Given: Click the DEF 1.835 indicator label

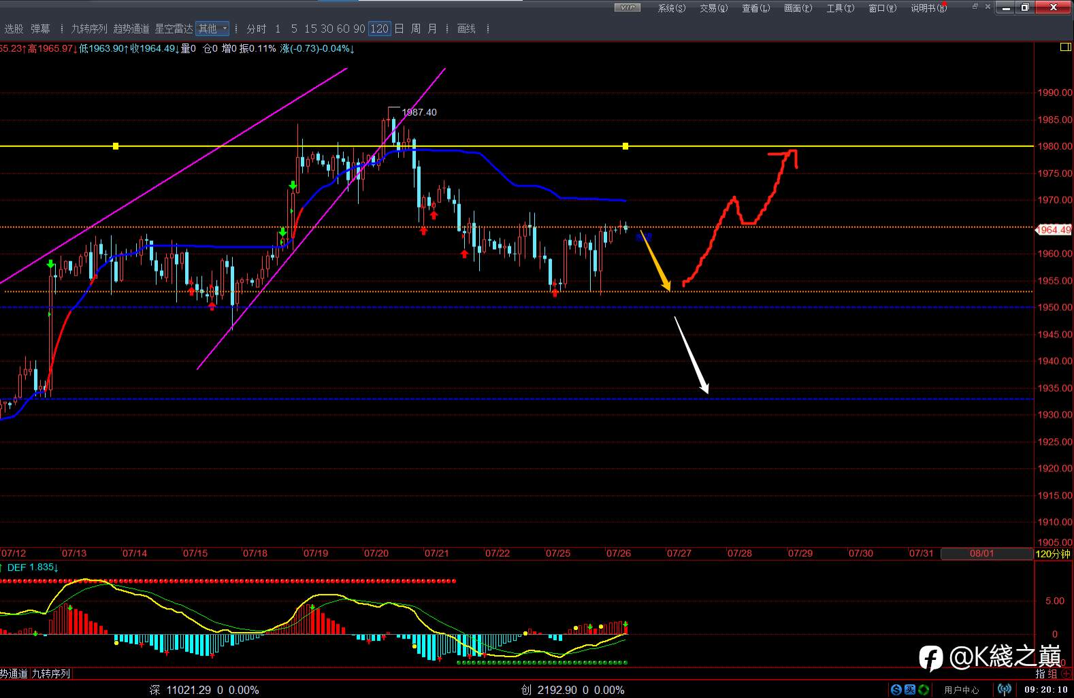Looking at the screenshot, I should click(x=32, y=567).
